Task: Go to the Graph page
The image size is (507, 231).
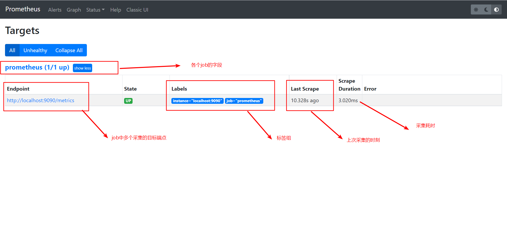Action: pos(74,10)
